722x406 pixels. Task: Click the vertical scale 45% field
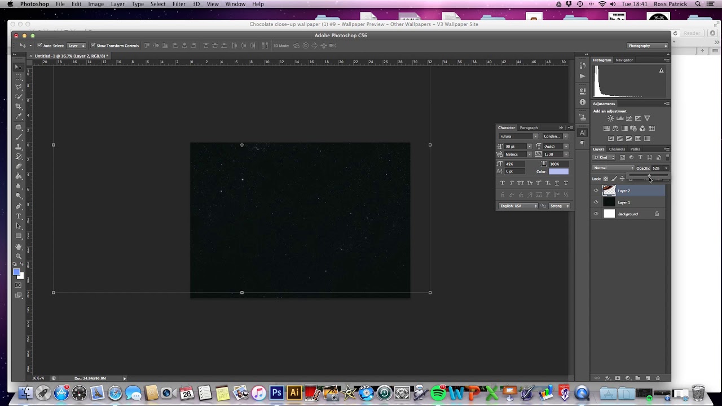[514, 164]
